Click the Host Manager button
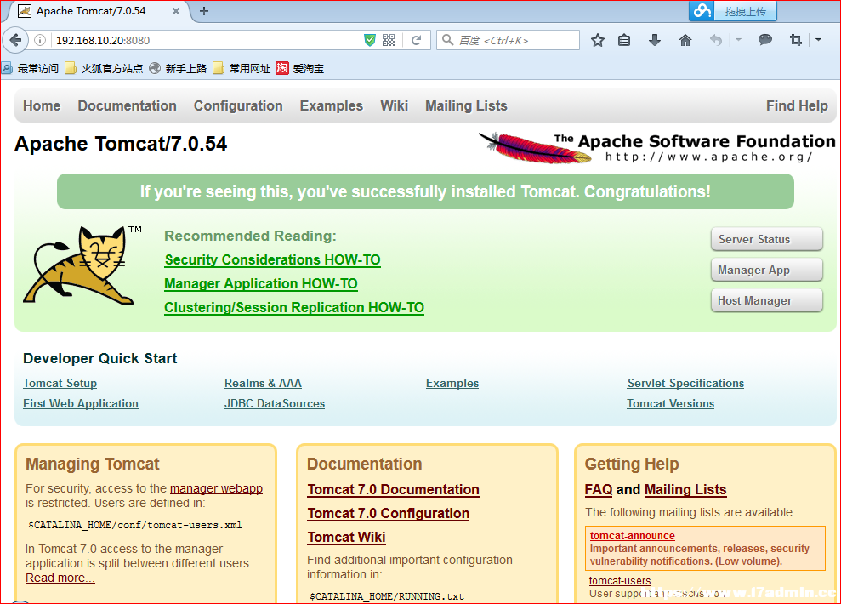841x604 pixels. pos(766,300)
